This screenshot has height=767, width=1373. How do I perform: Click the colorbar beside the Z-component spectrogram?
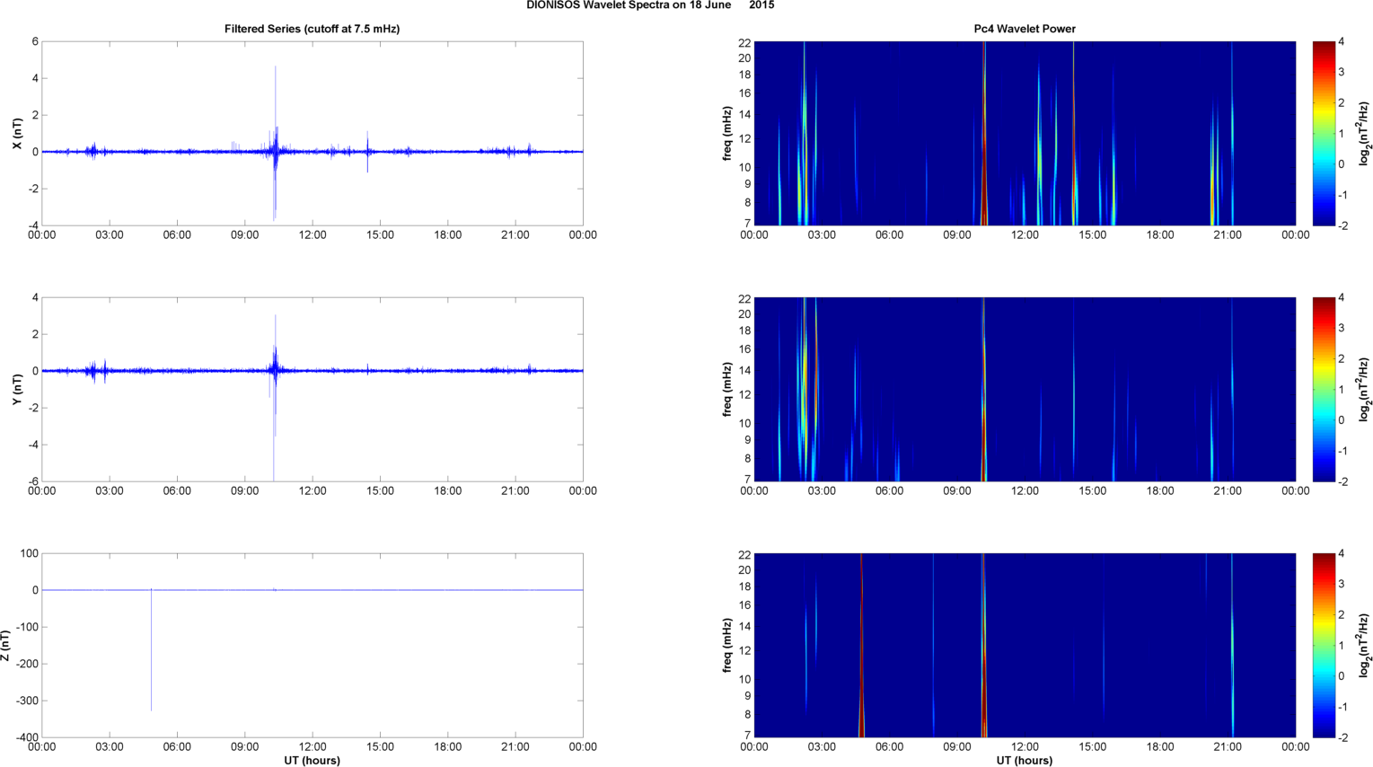tap(1324, 645)
